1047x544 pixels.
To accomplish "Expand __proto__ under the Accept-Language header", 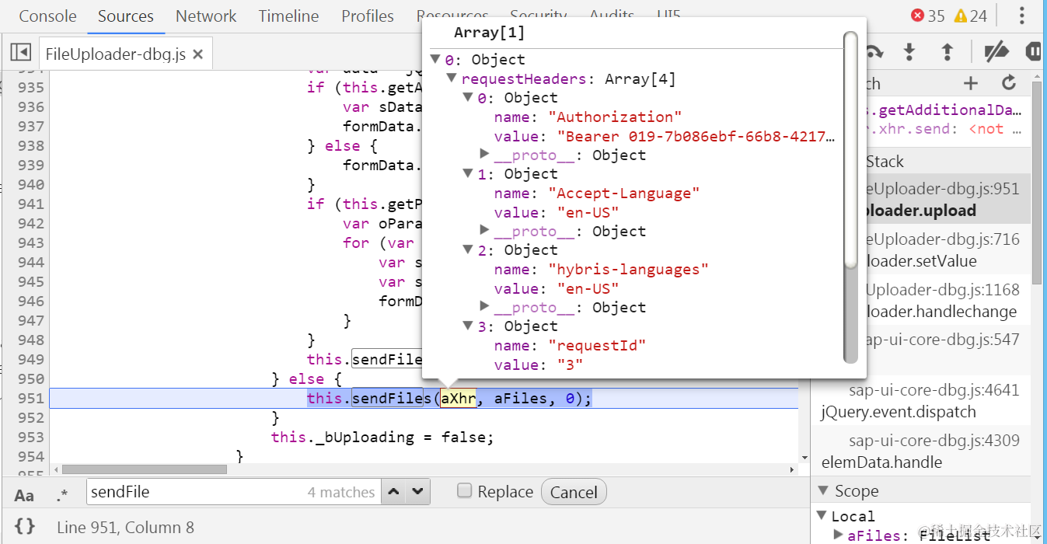I will [485, 230].
